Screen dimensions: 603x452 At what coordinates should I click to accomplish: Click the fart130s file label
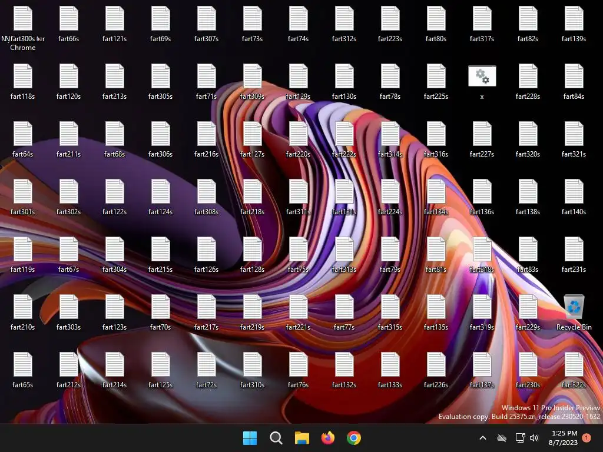(344, 97)
